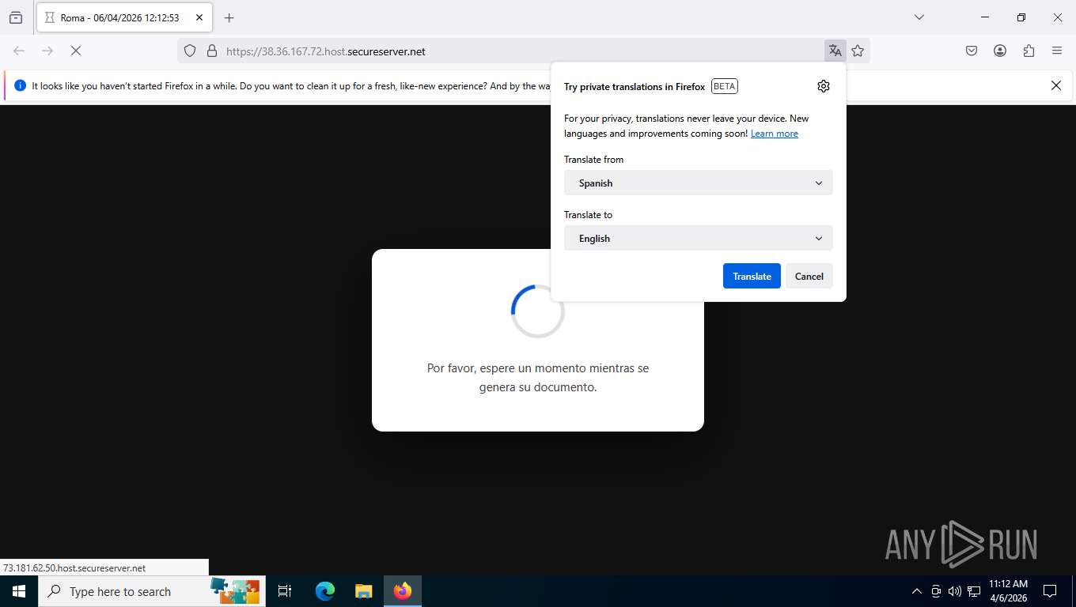Go forward one page
Viewport: 1076px width, 607px height.
tap(47, 51)
